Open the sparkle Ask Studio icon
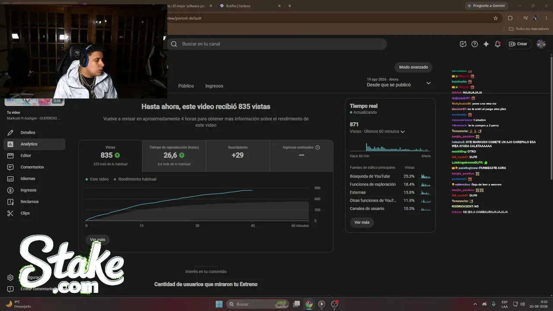 (x=486, y=44)
